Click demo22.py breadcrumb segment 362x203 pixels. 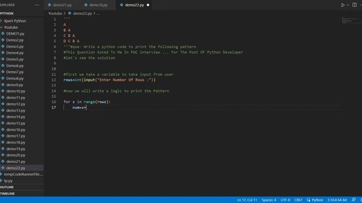click(82, 14)
